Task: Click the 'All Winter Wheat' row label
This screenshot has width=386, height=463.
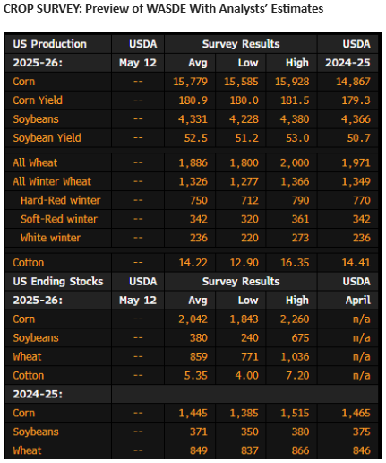Action: click(52, 181)
